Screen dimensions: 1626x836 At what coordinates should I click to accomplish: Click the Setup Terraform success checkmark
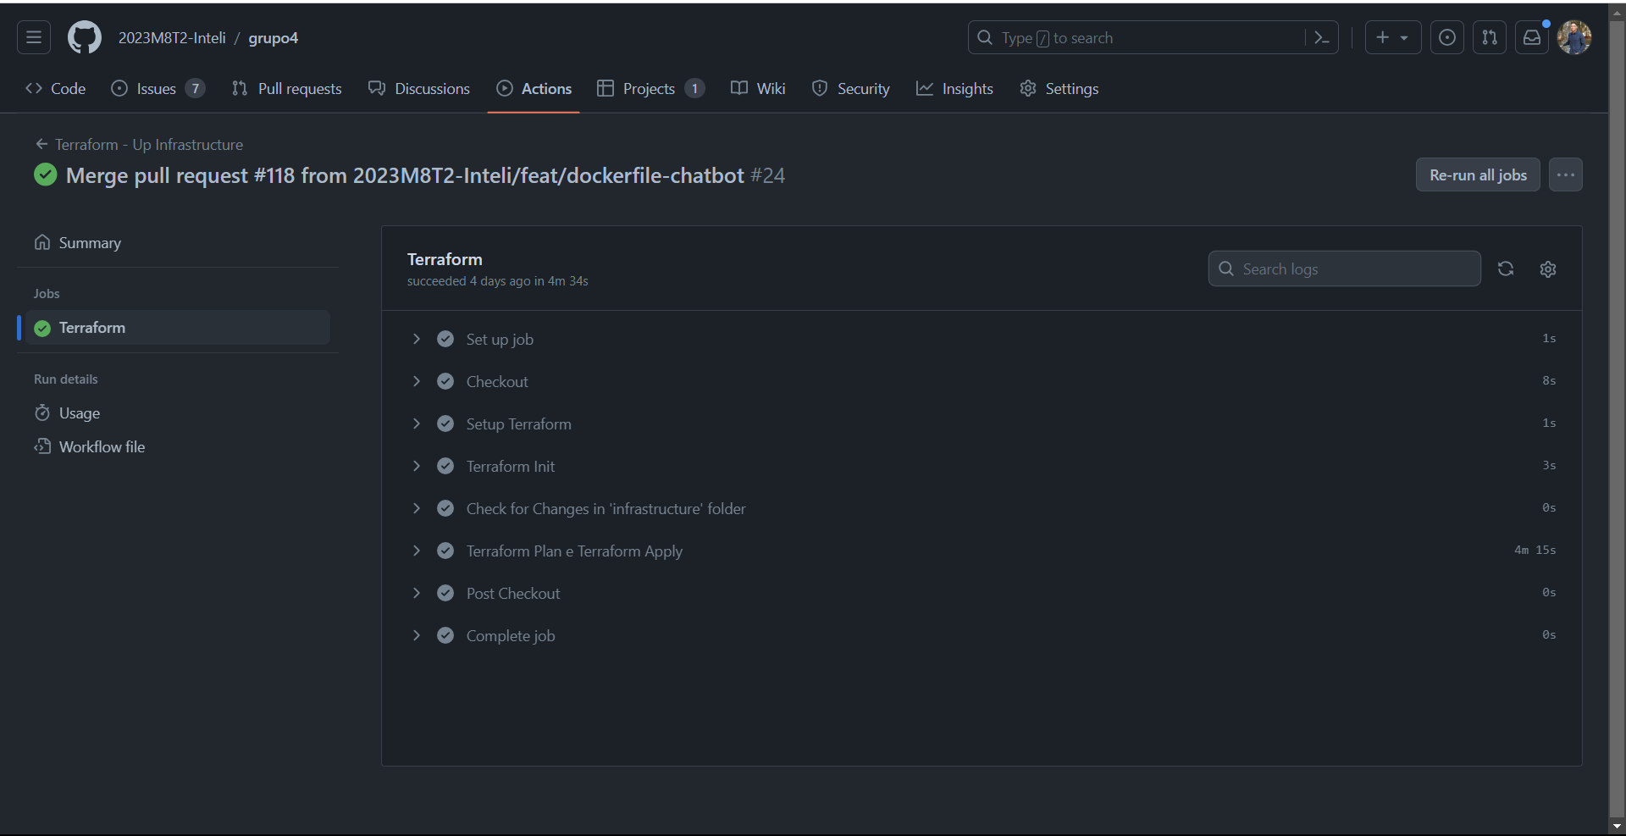445,424
